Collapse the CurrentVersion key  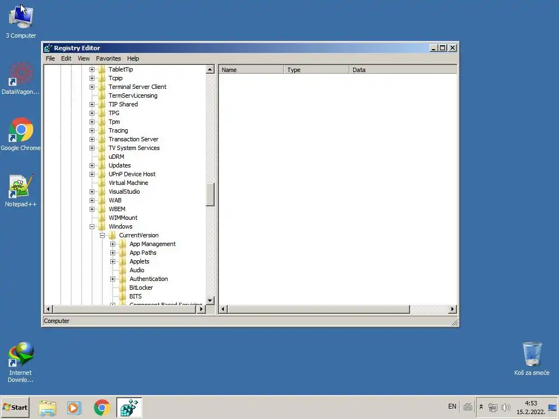[102, 236]
